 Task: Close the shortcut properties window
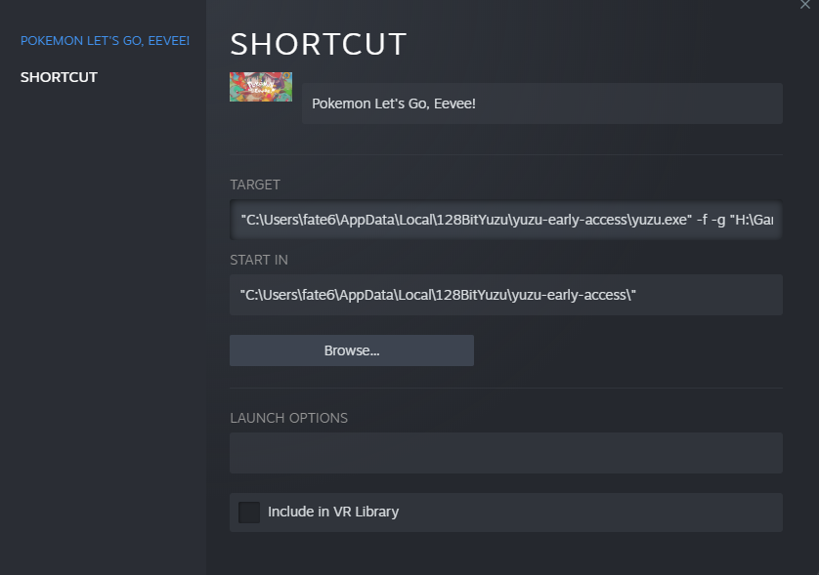tap(805, 5)
